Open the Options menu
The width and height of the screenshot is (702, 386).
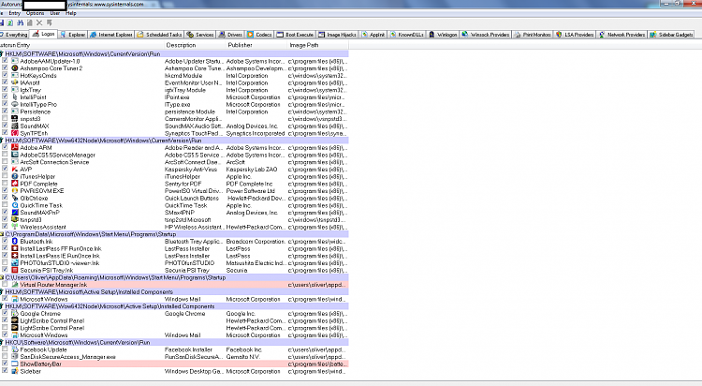coord(35,13)
